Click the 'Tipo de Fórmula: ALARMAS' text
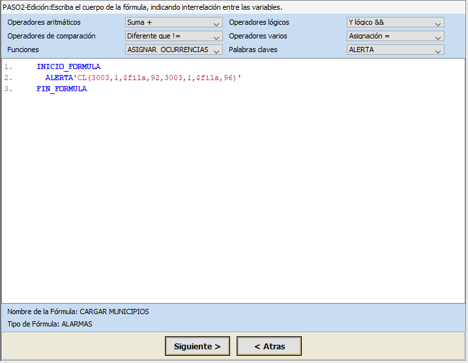Screen dimensions: 468x363 (x=50, y=324)
